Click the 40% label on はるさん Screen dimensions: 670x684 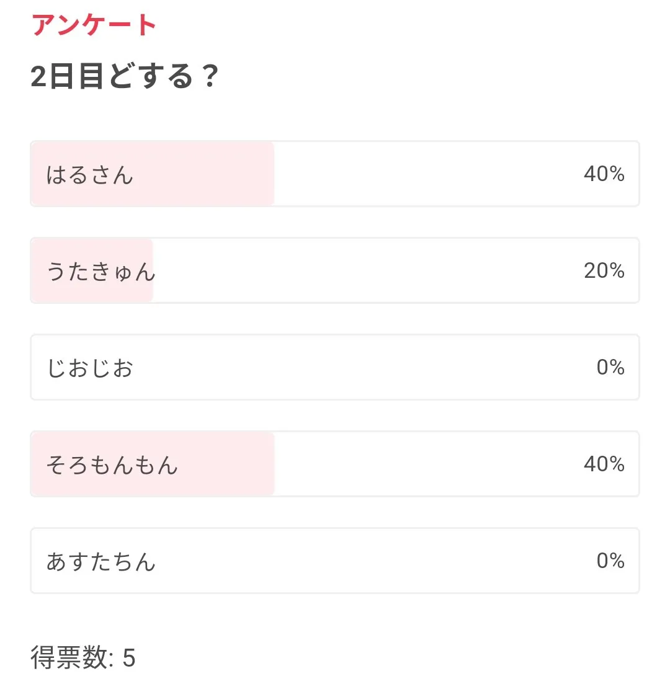click(604, 174)
